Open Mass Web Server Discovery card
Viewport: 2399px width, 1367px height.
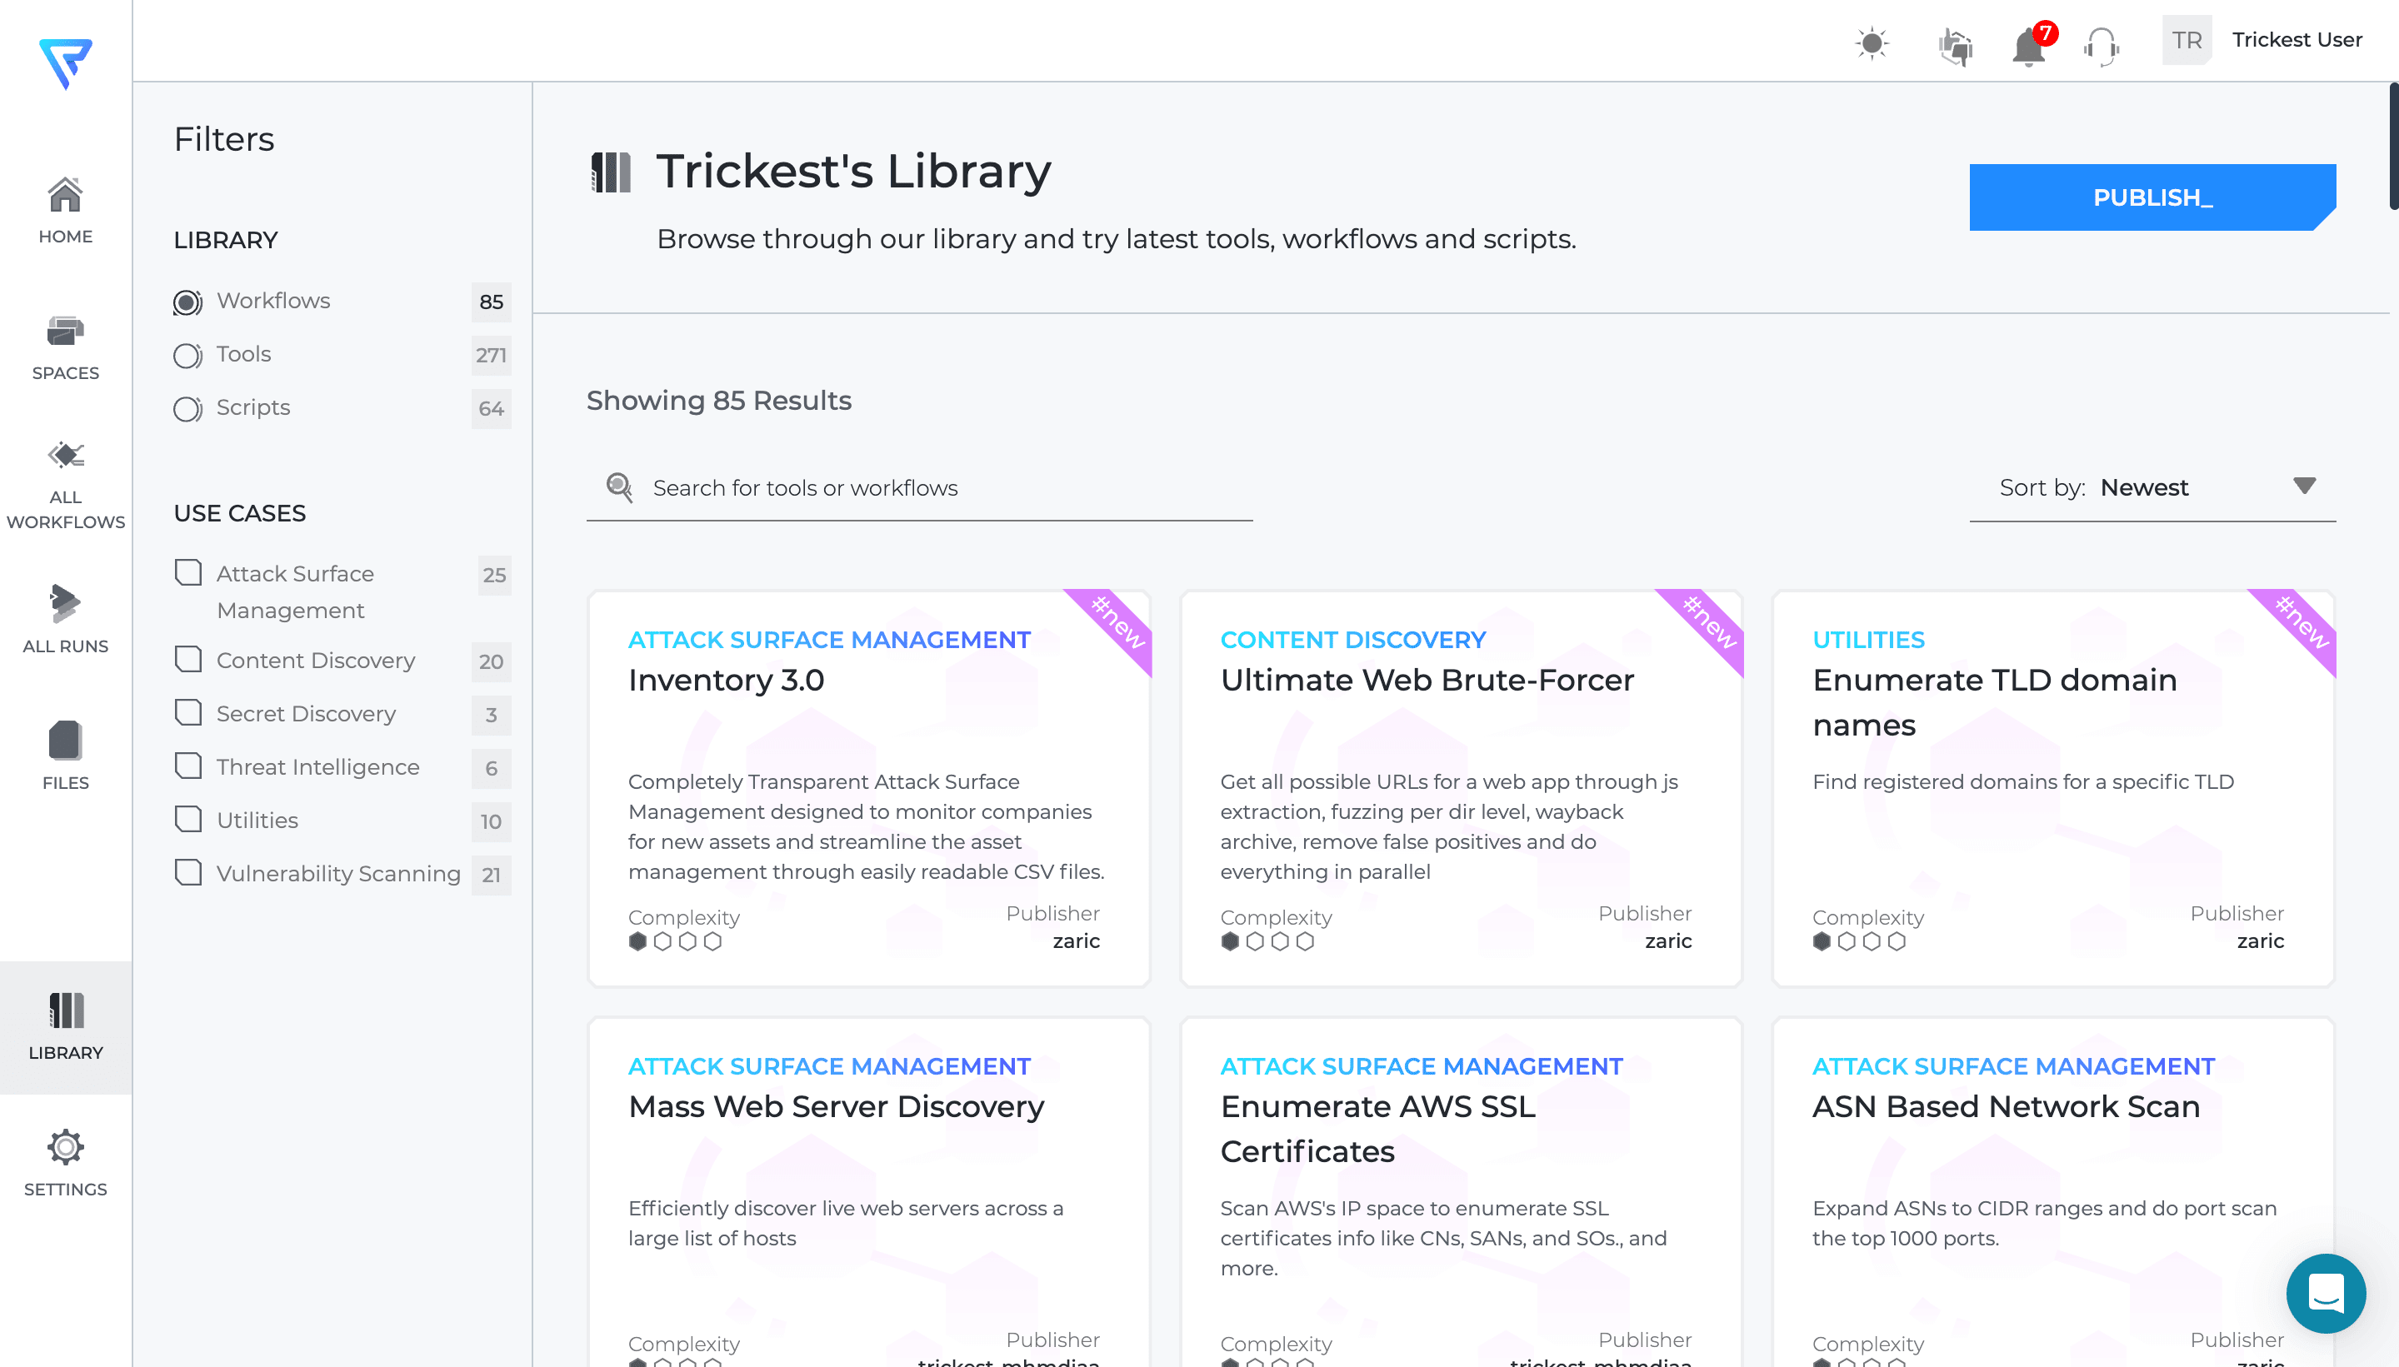(868, 1192)
